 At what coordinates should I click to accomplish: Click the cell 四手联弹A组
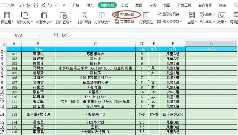pyautogui.click(x=173, y=114)
